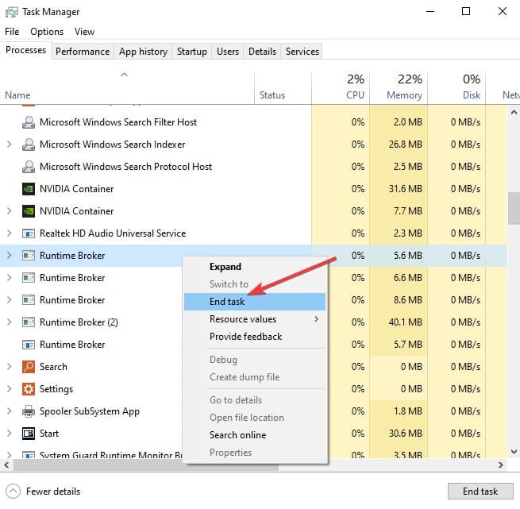Switch to the Details tab
This screenshot has width=520, height=509.
(x=262, y=52)
